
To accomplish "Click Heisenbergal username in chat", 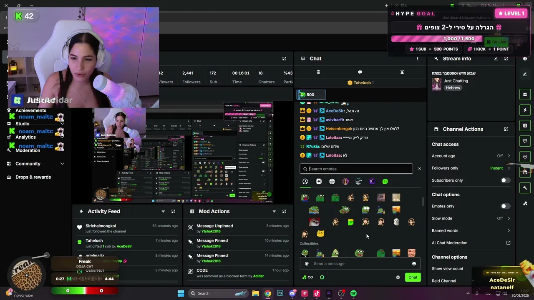I will pyautogui.click(x=338, y=129).
